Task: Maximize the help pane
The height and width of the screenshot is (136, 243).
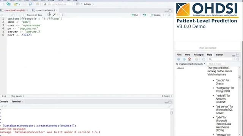Action: 238,55
